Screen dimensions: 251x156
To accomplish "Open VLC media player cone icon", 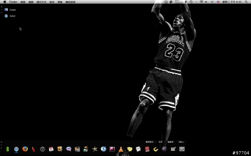I will click(121, 149).
